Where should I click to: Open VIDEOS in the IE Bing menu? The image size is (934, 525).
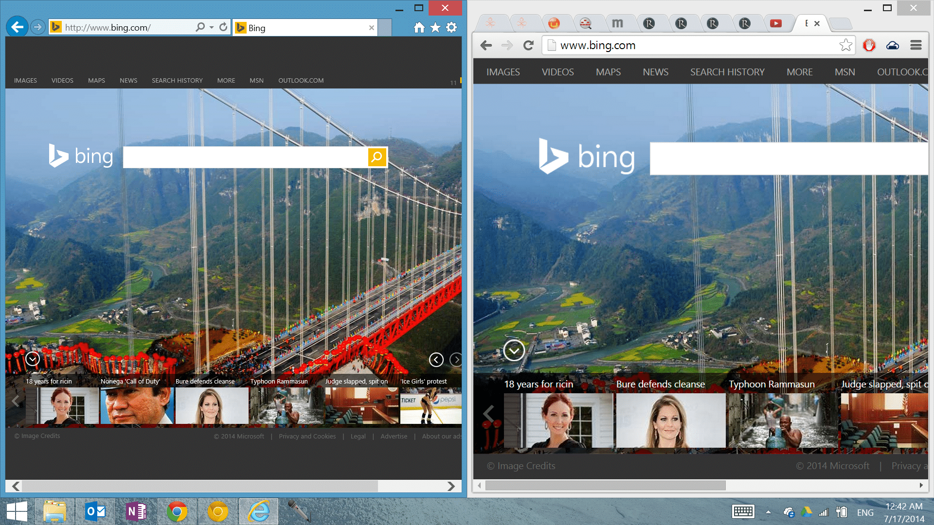(62, 81)
